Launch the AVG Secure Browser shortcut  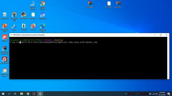5,72
